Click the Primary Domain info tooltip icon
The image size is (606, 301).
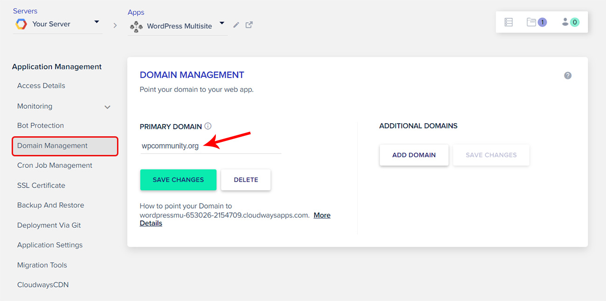click(x=208, y=126)
